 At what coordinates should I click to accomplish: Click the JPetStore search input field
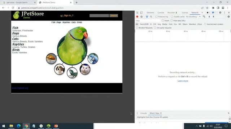point(99,16)
